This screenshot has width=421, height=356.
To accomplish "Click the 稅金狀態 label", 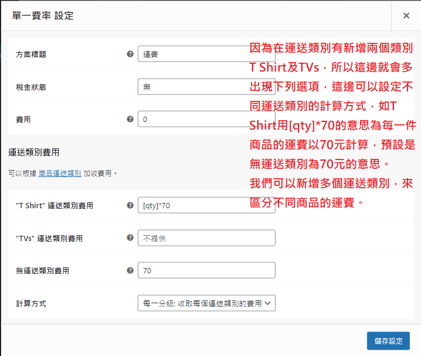I will tap(31, 87).
